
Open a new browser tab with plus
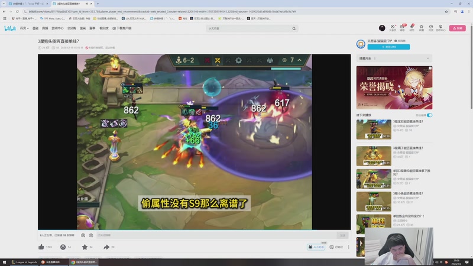click(x=98, y=4)
